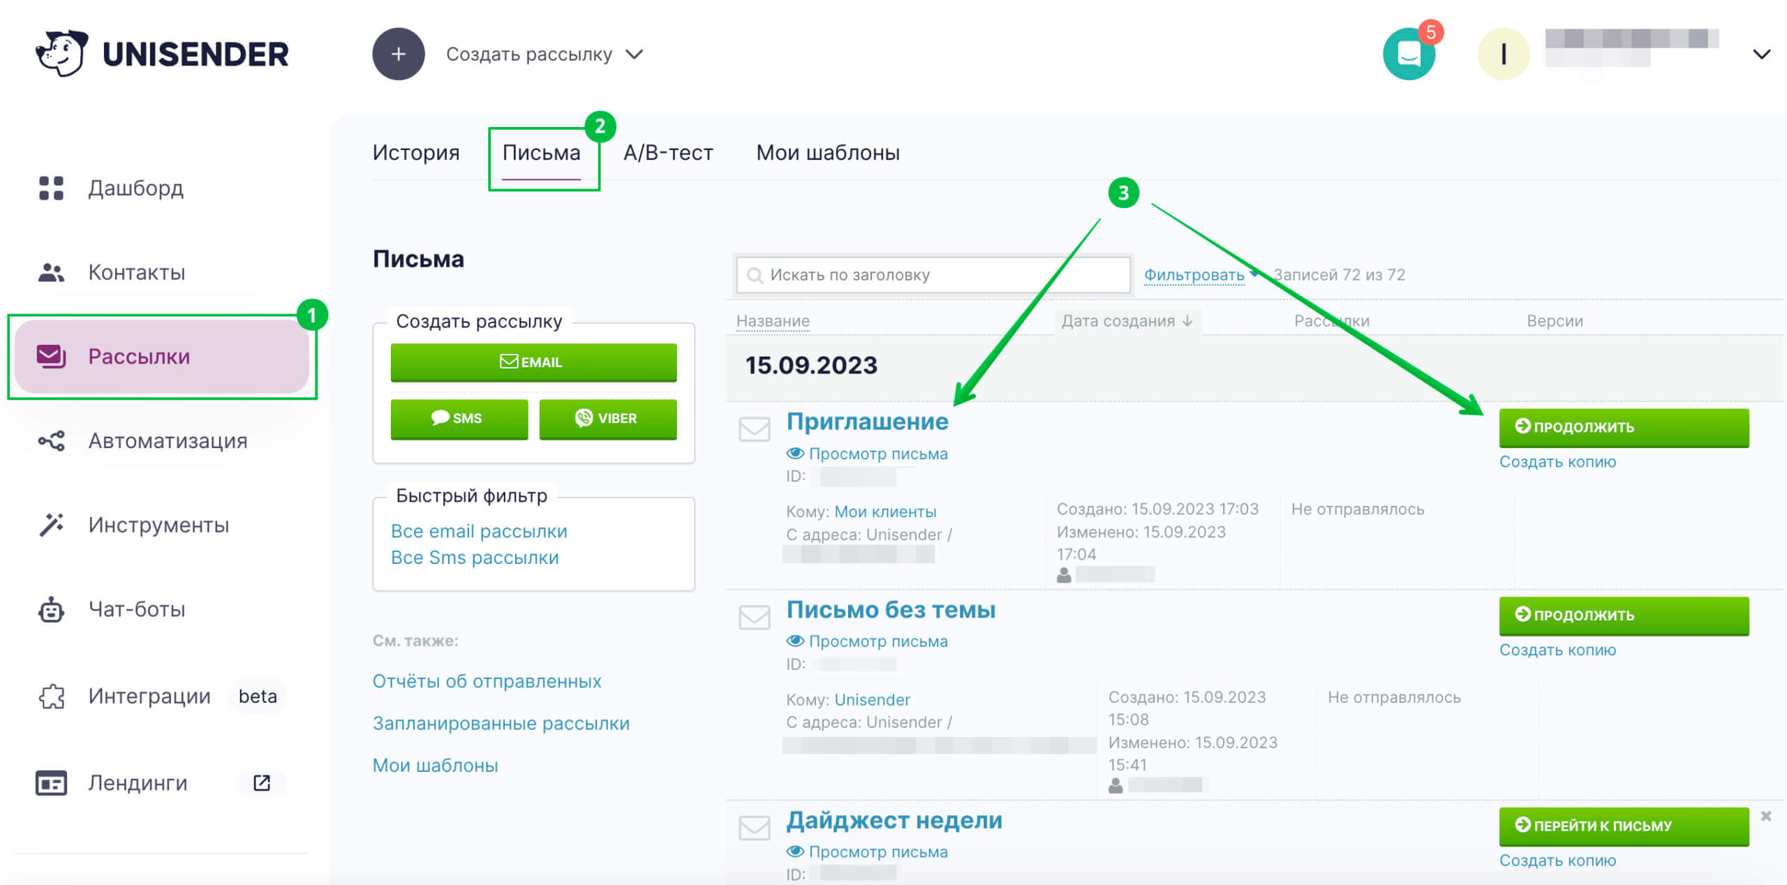The width and height of the screenshot is (1787, 885).
Task: Open Отчёты об отправленных link
Action: pos(487,682)
